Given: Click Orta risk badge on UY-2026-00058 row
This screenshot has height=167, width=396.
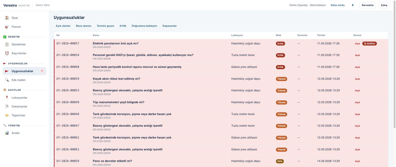Looking at the screenshot, I should [x=280, y=161].
